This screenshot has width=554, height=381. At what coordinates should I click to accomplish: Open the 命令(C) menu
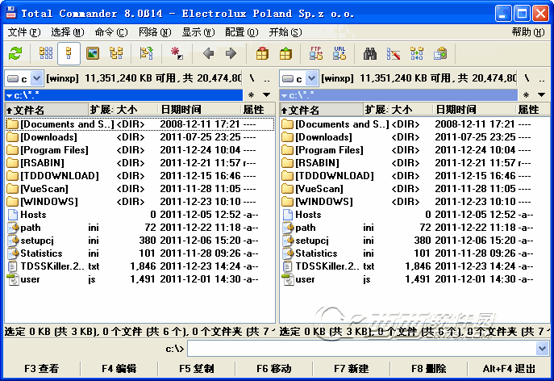111,32
